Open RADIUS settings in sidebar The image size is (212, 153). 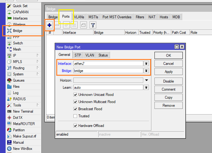click(x=19, y=99)
